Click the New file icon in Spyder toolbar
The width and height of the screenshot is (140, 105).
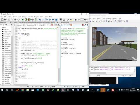[2, 20]
